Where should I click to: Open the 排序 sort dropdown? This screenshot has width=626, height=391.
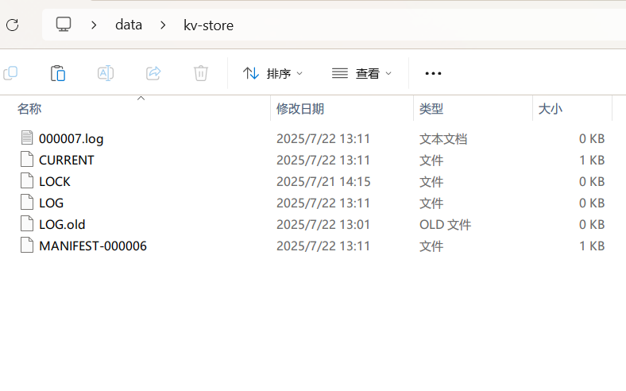point(273,73)
